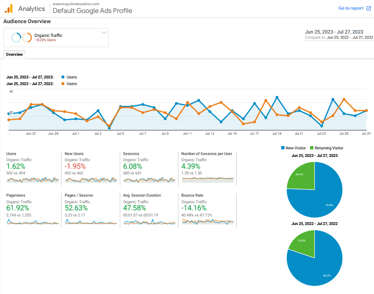Click the Pageviews sparkline chart
Image resolution: width=374 pixels, height=294 pixels.
pyautogui.click(x=33, y=222)
